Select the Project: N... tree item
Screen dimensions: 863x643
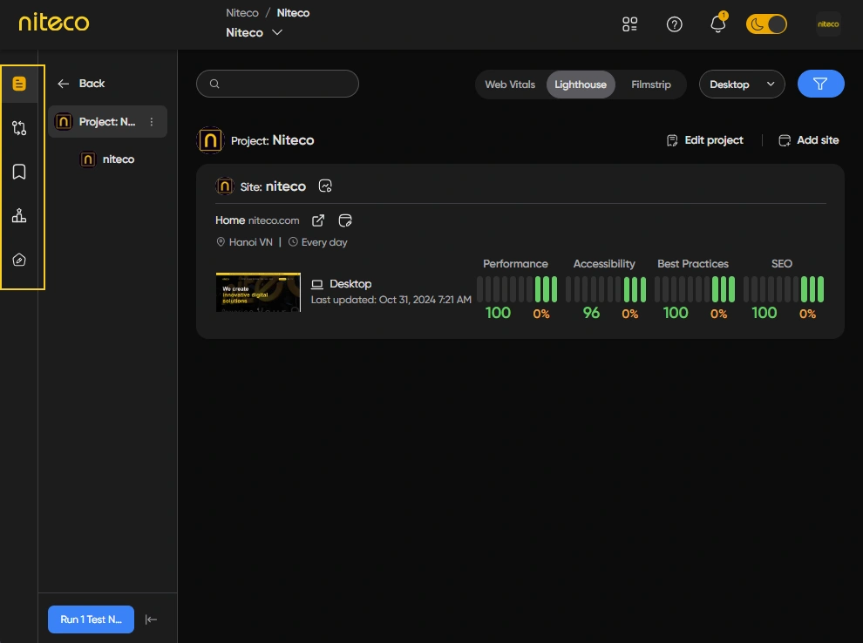107,122
